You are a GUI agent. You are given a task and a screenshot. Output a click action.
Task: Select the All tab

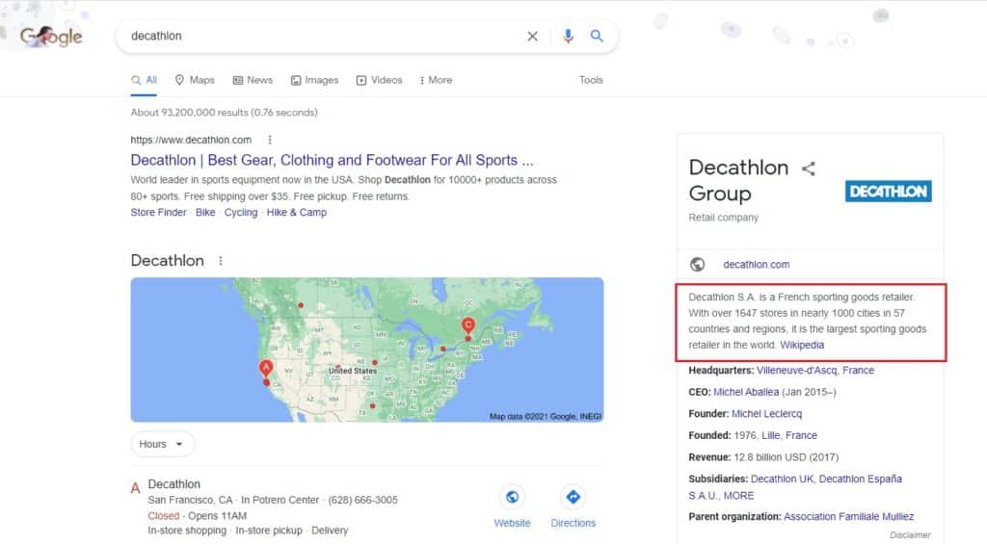tap(145, 80)
